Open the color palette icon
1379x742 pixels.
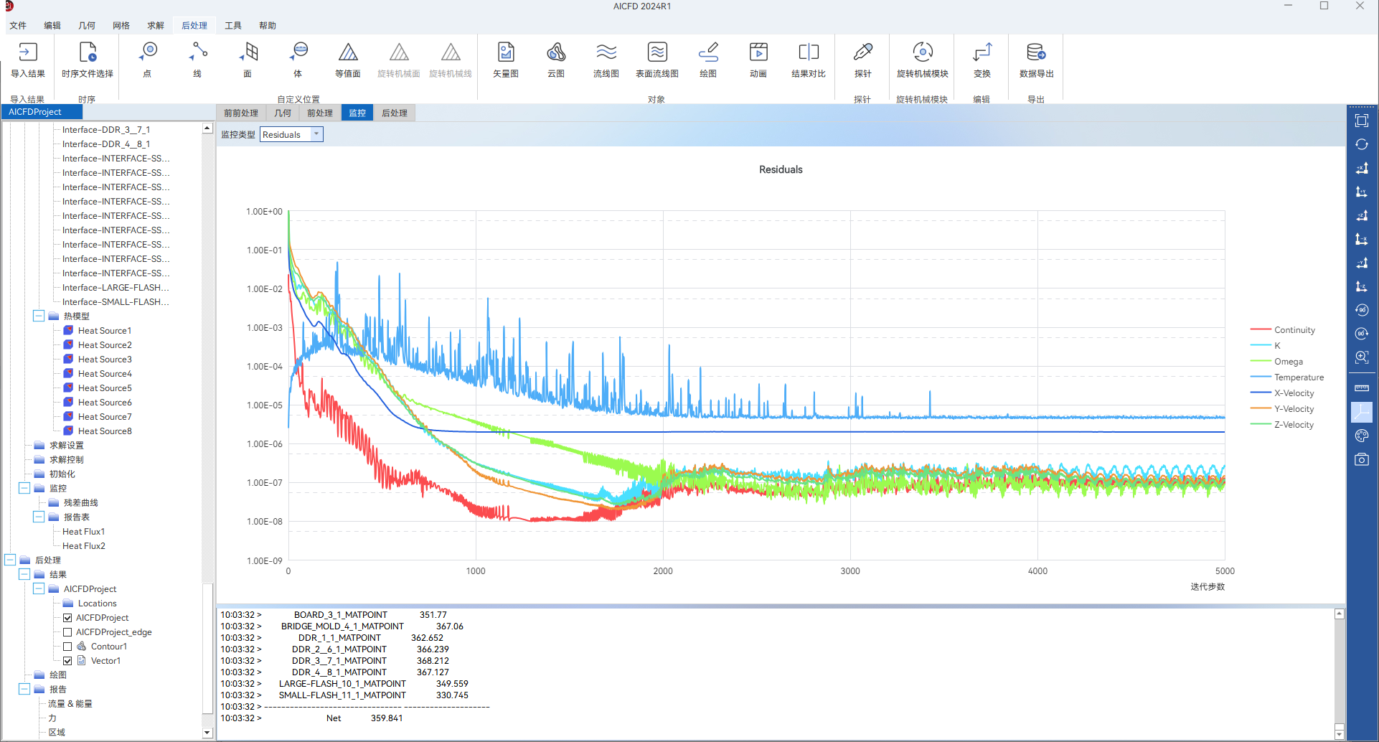[x=1362, y=436]
